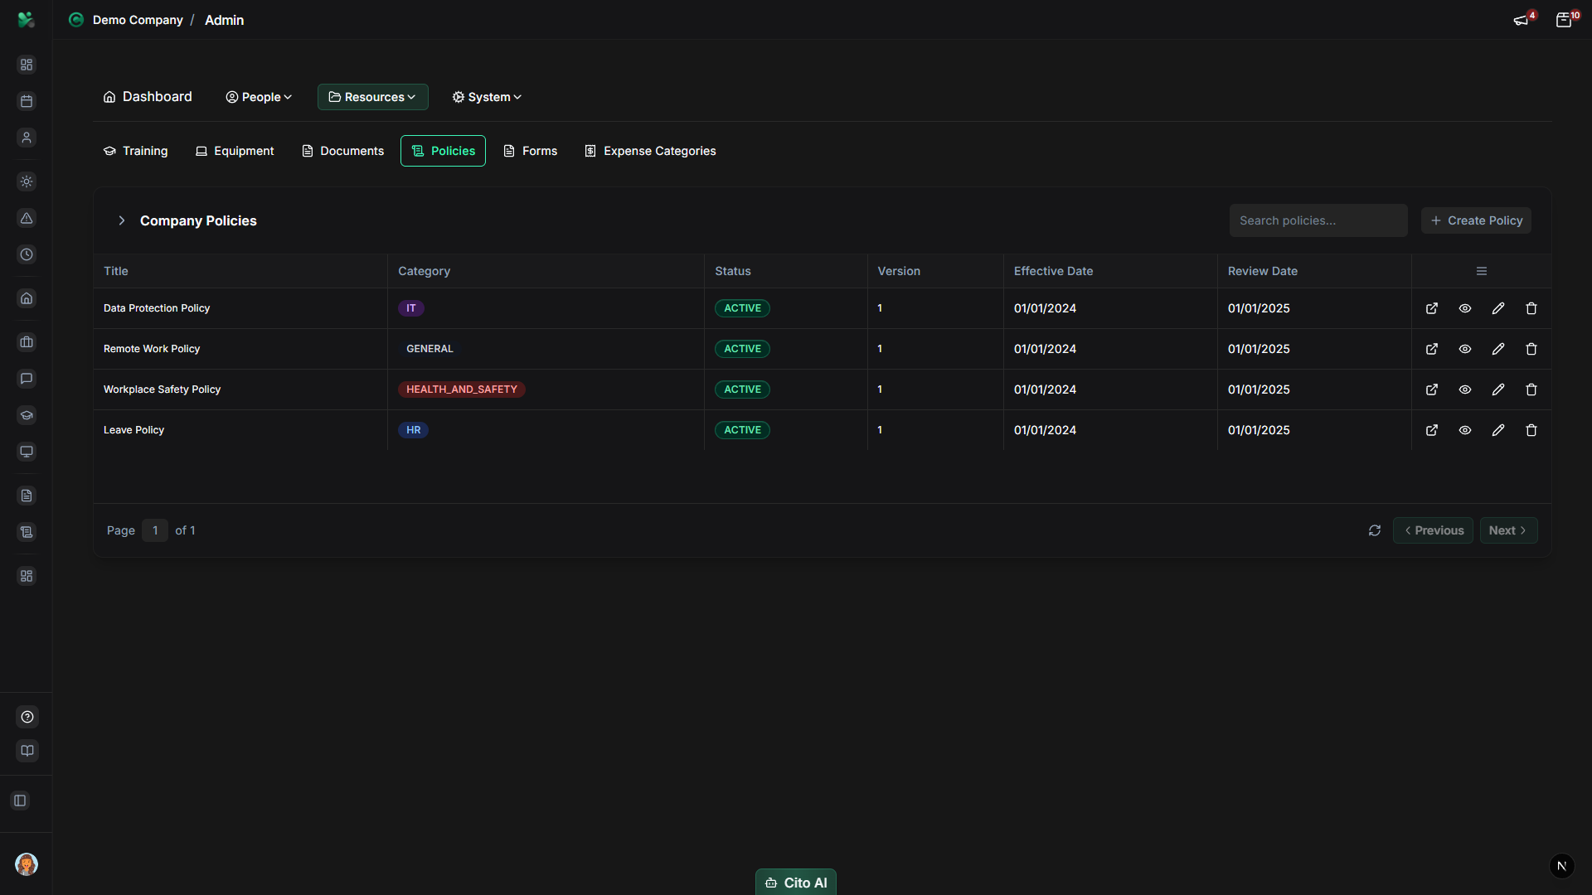Open the System dropdown menu
This screenshot has width=1592, height=895.
(487, 97)
